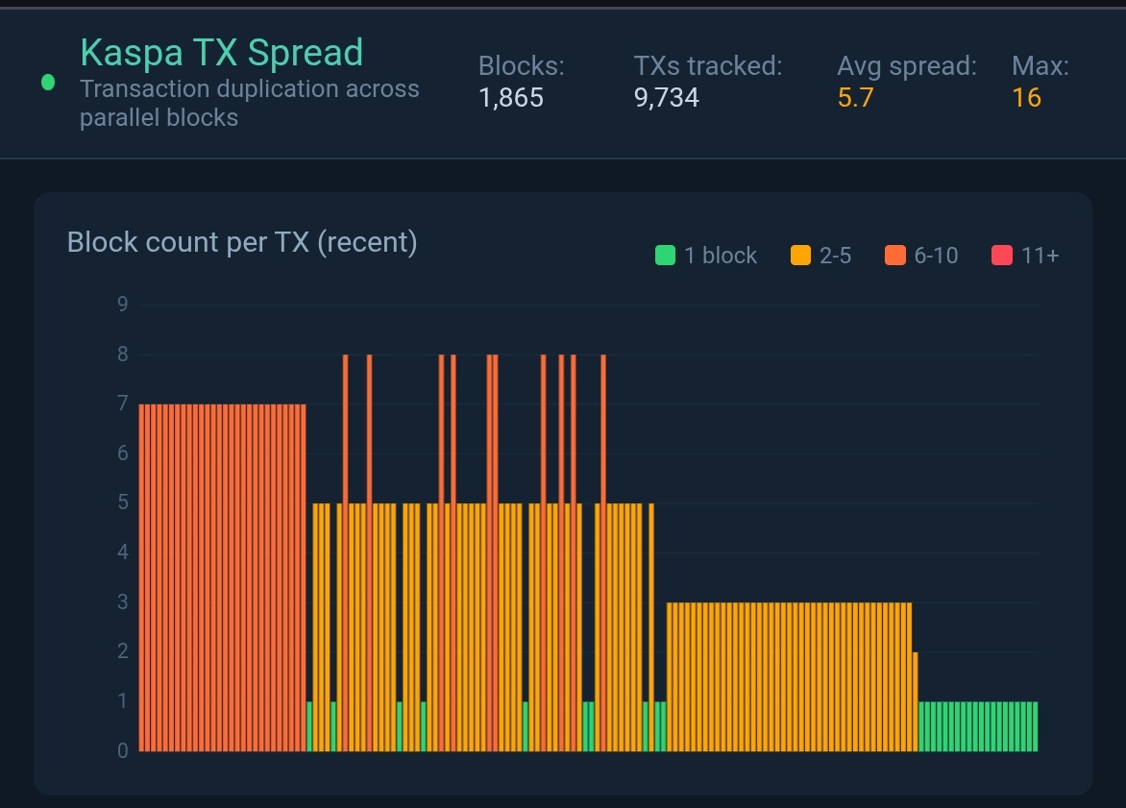Toggle the '11+' red legend swatch
Screen dimensions: 1126x808
coord(1002,255)
